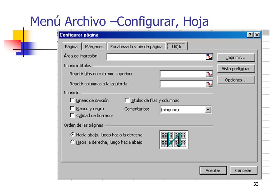Click in the Área de impresión field
Image resolution: width=275 pixels, height=190 pixels.
156,57
